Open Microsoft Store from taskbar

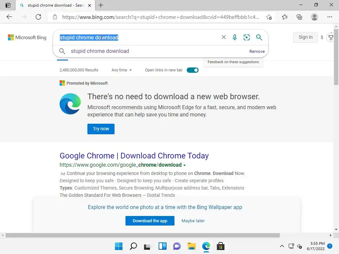220,246
